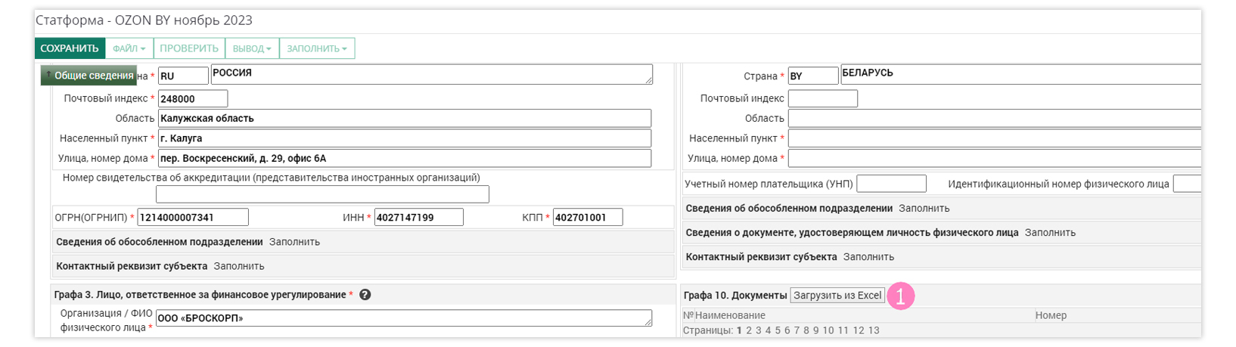
Task: Click the Загрузить из Excel button
Action: (x=837, y=296)
